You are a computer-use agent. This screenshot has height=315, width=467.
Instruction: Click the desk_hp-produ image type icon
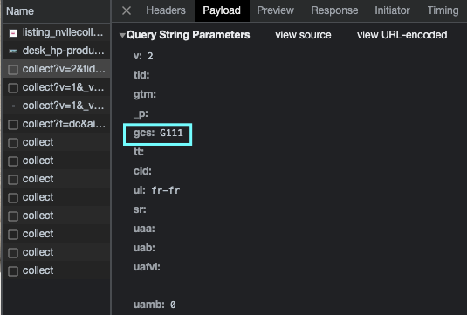tap(13, 51)
